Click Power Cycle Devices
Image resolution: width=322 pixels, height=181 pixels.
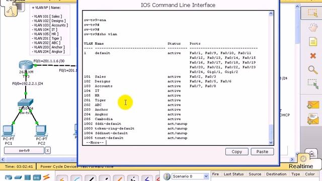59,166
